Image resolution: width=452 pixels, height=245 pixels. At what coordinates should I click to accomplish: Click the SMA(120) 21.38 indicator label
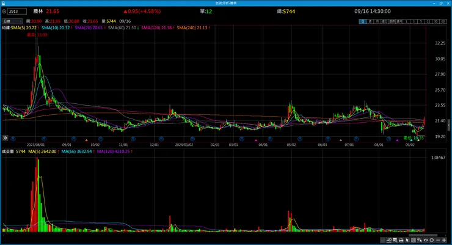156,27
